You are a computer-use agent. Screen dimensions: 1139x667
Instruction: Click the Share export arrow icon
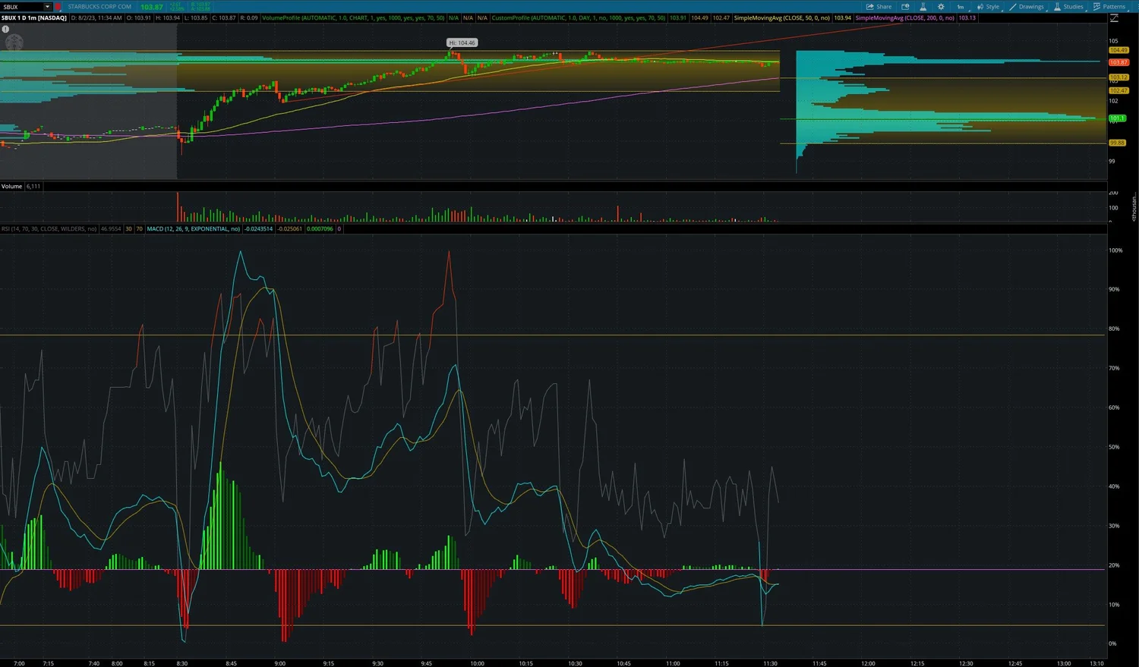click(869, 6)
